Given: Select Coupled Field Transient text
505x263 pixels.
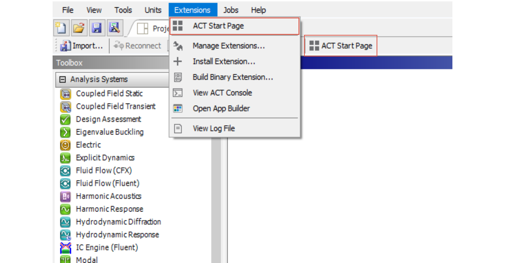Looking at the screenshot, I should point(116,107).
